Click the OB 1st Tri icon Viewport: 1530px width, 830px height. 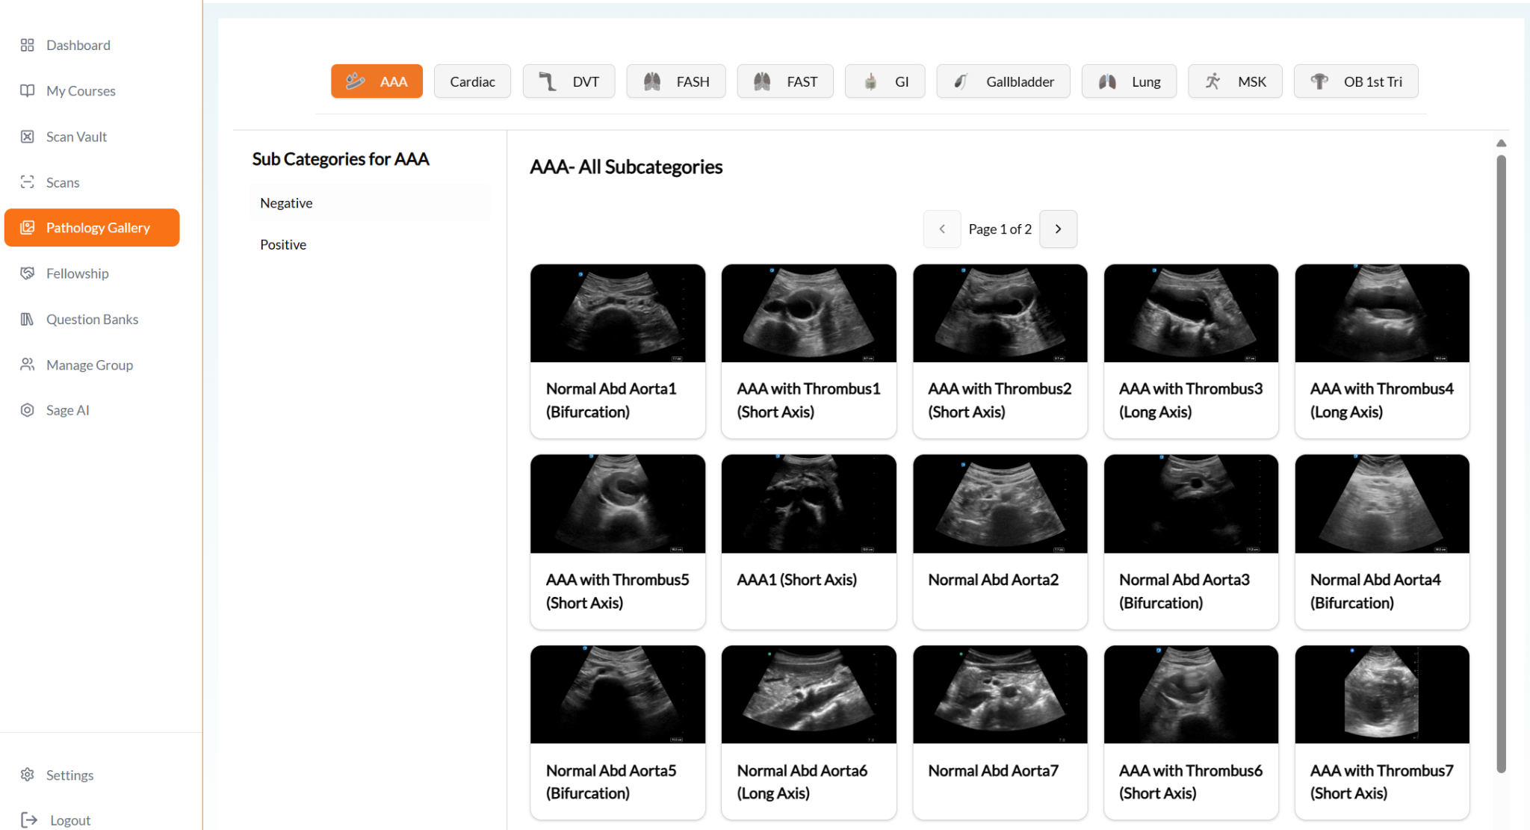pyautogui.click(x=1319, y=81)
